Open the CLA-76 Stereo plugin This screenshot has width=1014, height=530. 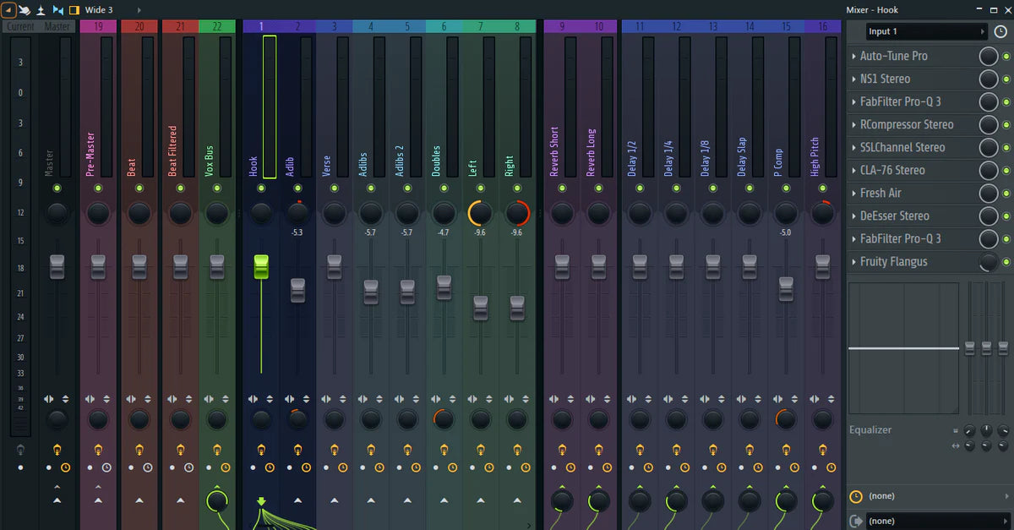[892, 171]
